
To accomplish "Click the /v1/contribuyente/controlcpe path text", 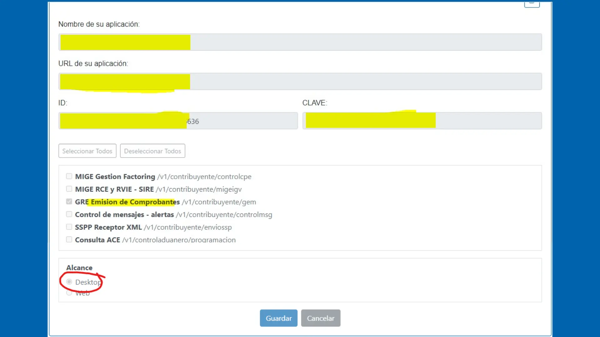I will tap(204, 177).
